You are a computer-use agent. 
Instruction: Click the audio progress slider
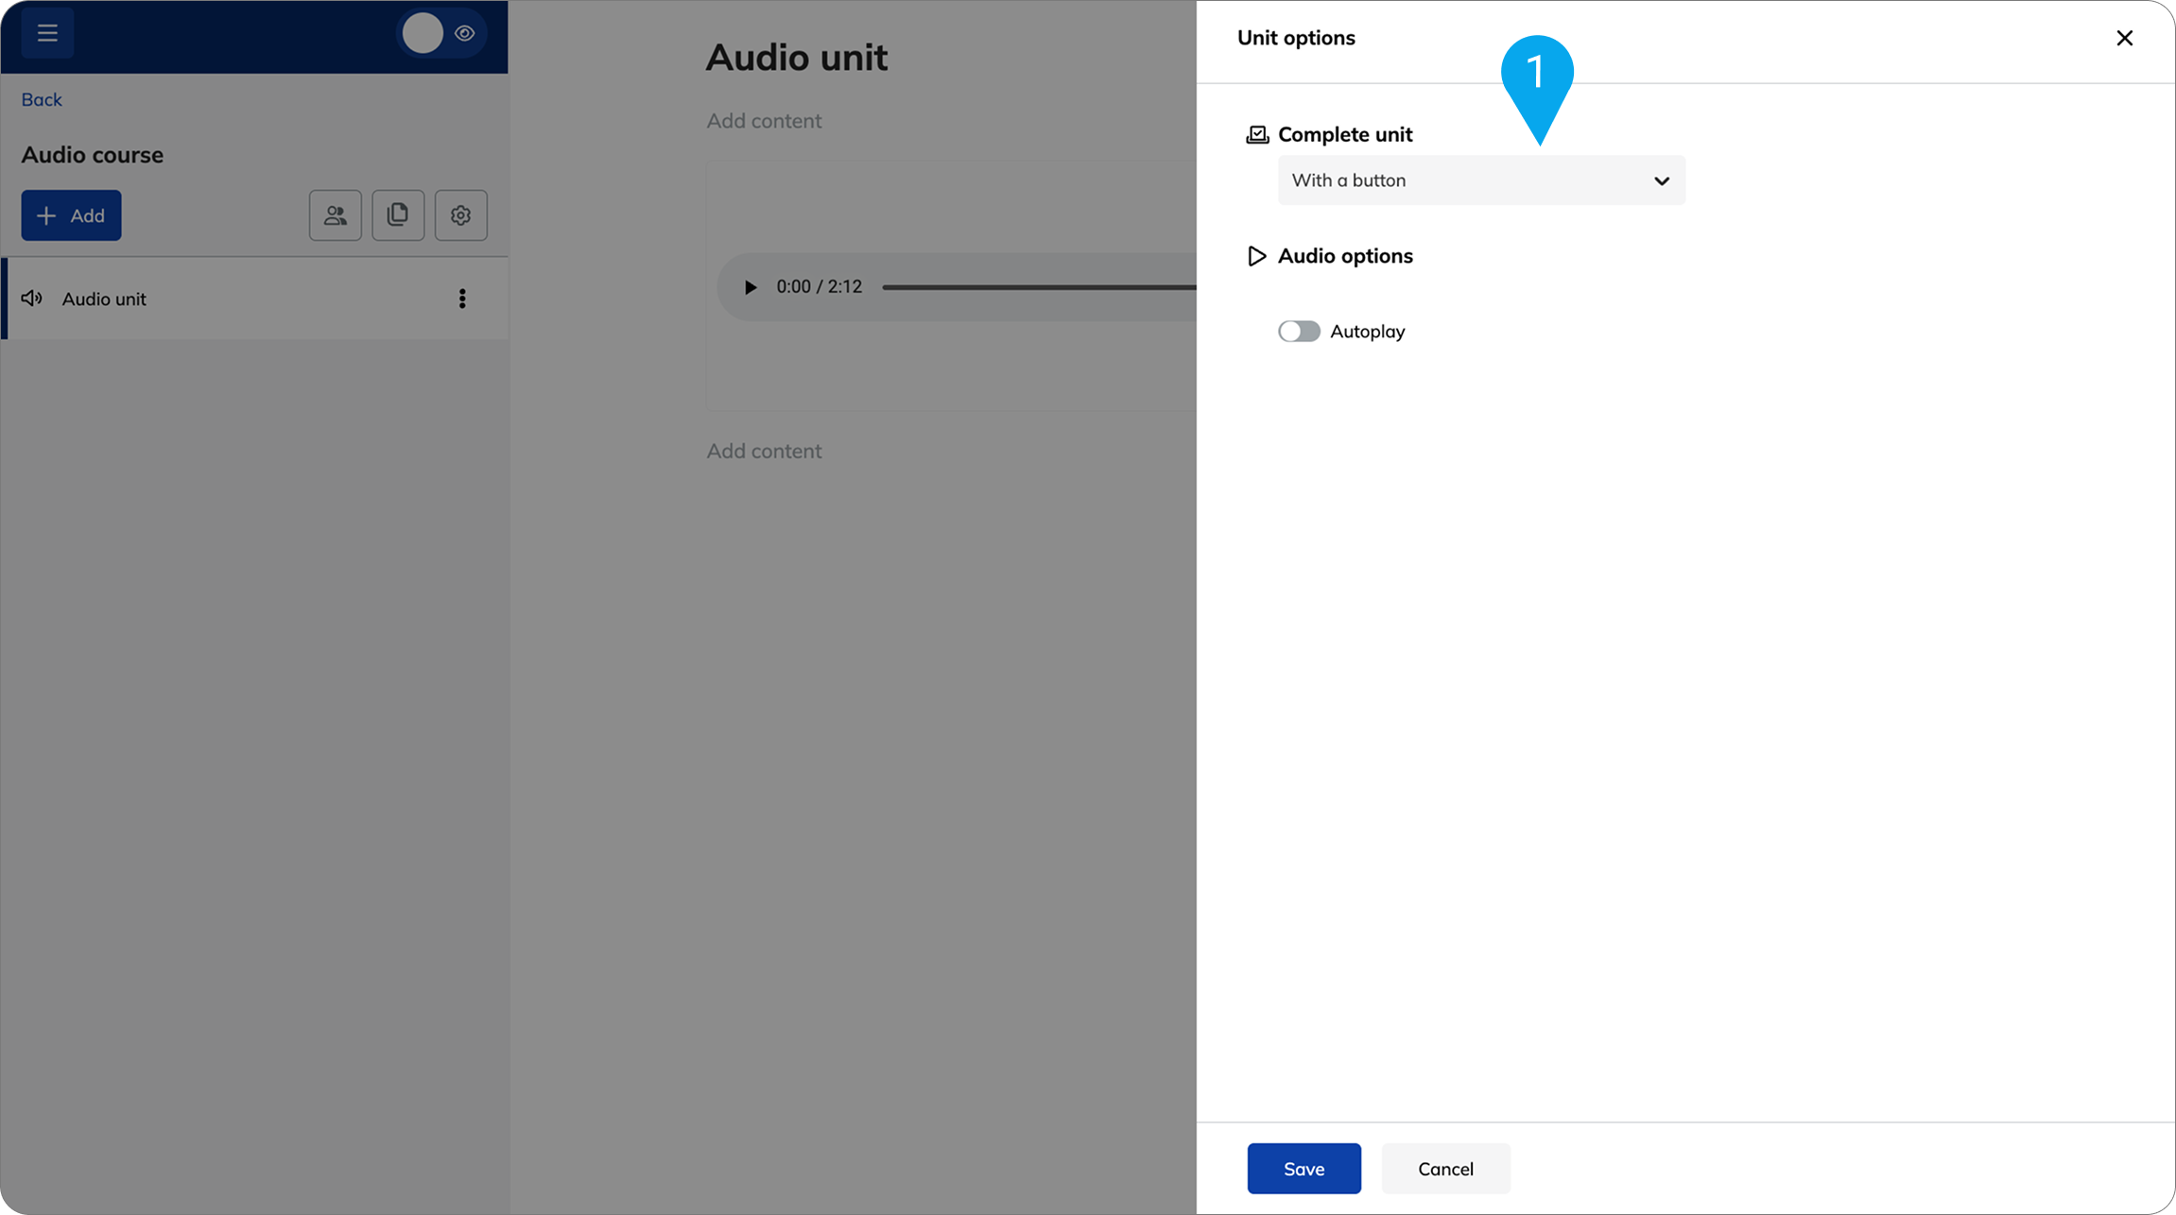[1039, 287]
